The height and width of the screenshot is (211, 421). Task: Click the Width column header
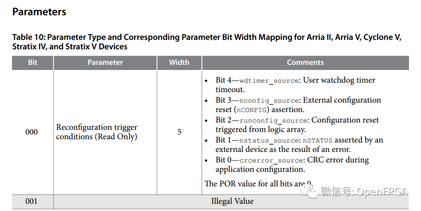pyautogui.click(x=179, y=63)
